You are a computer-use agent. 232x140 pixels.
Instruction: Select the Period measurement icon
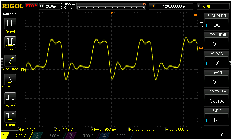10,23
